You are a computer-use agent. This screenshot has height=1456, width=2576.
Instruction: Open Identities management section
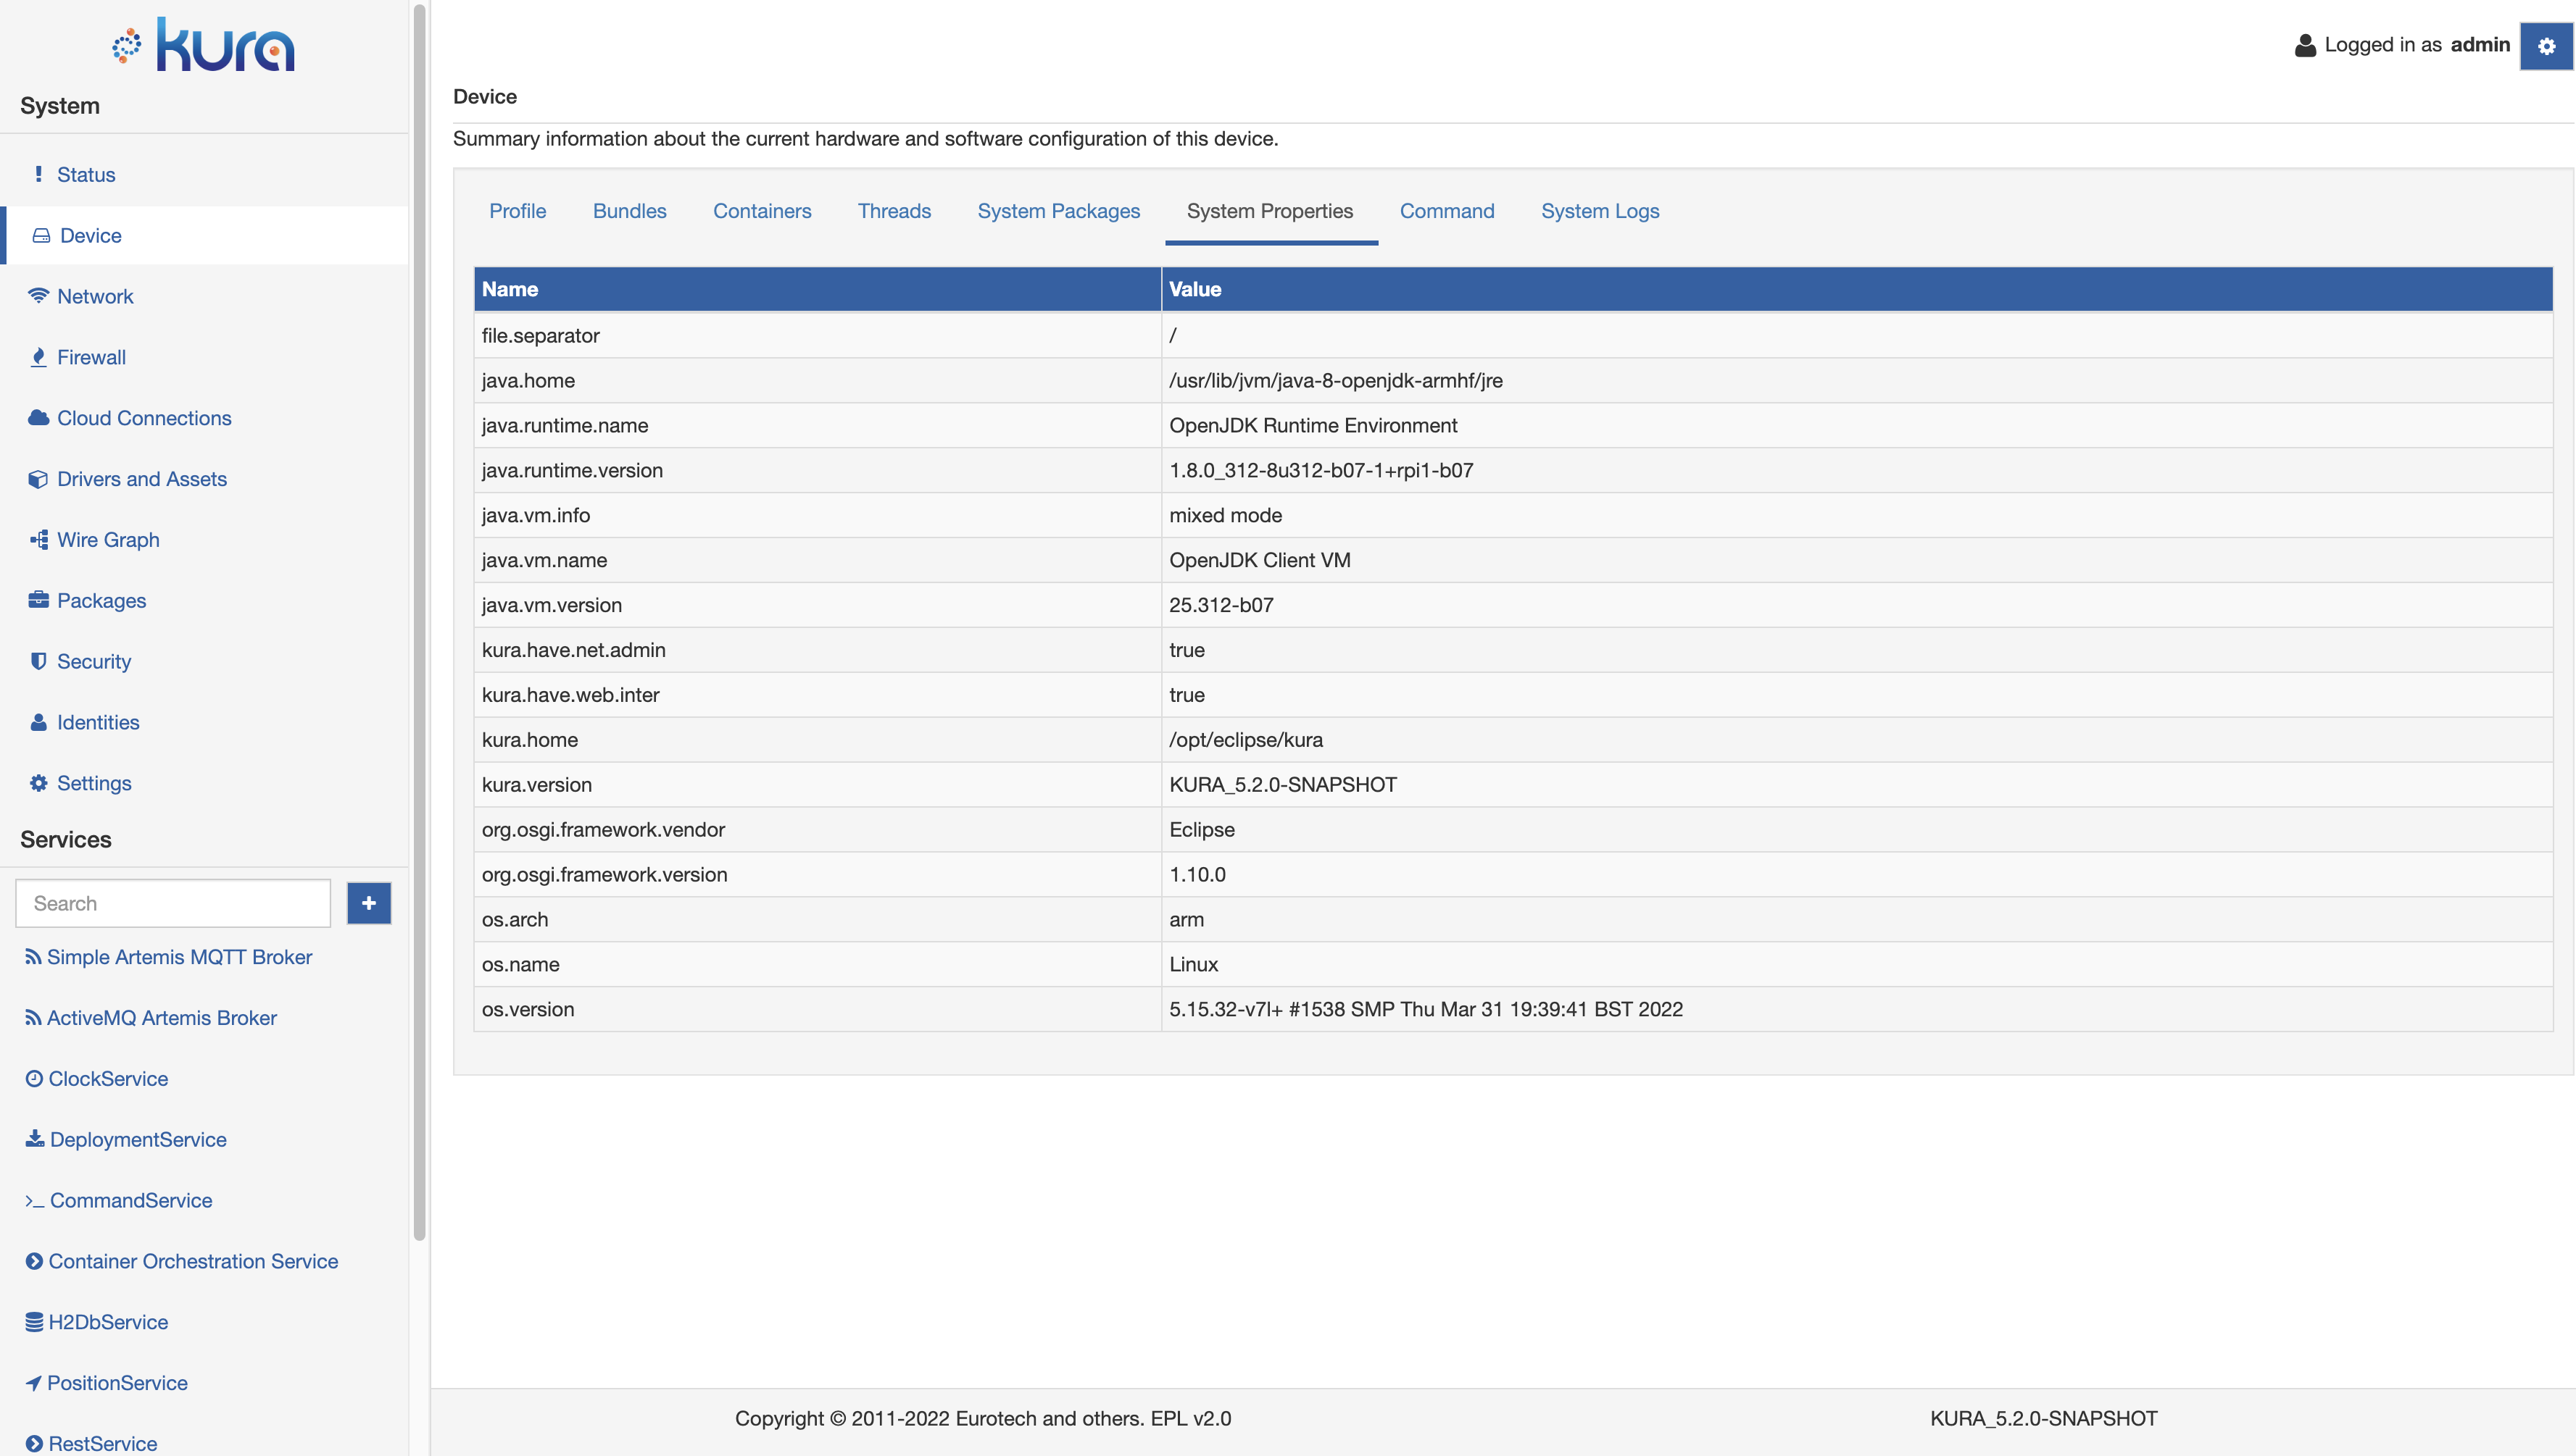(x=97, y=721)
